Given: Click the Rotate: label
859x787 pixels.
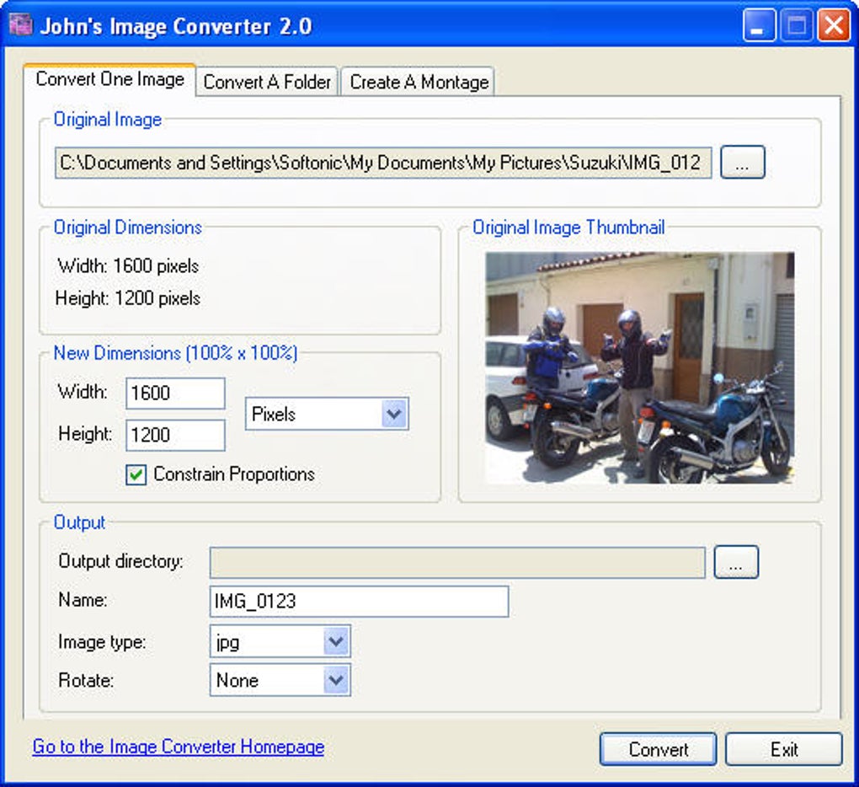Looking at the screenshot, I should point(86,681).
